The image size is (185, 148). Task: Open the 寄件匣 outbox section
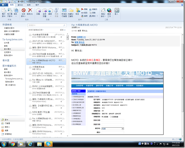[6, 61]
